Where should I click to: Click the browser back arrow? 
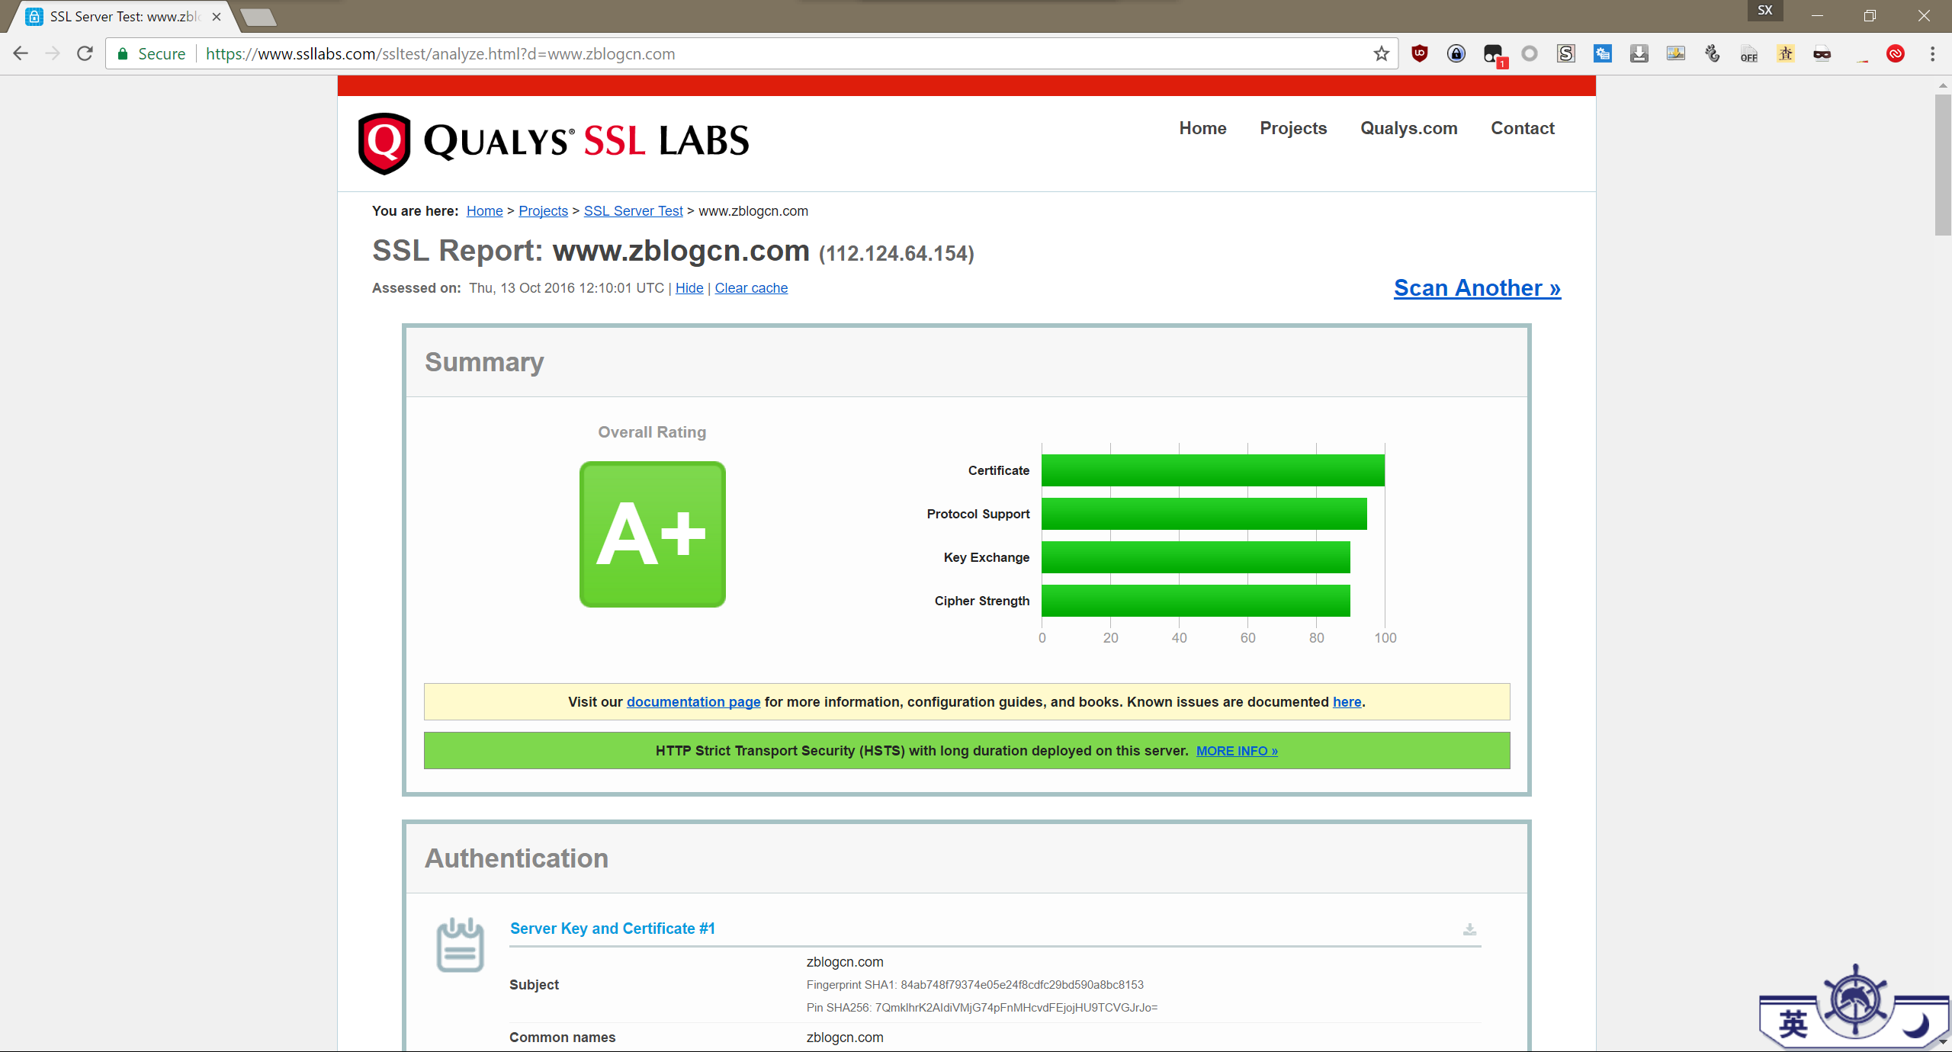point(21,53)
